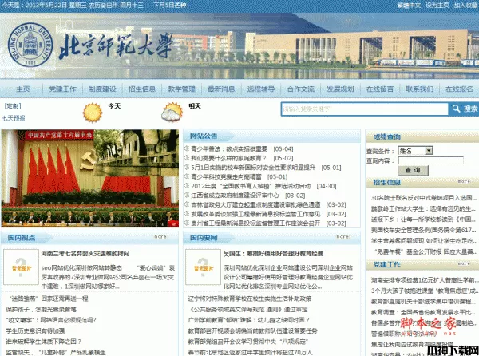Open the 网站公告 section header

(x=204, y=136)
